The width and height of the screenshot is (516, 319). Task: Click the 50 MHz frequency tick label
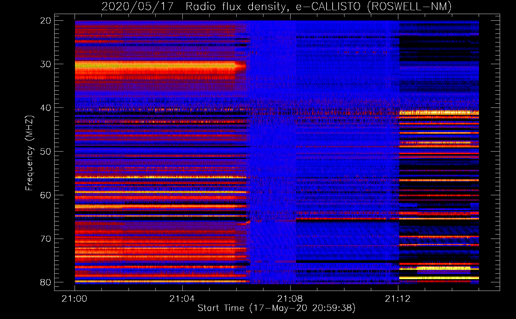tap(46, 152)
